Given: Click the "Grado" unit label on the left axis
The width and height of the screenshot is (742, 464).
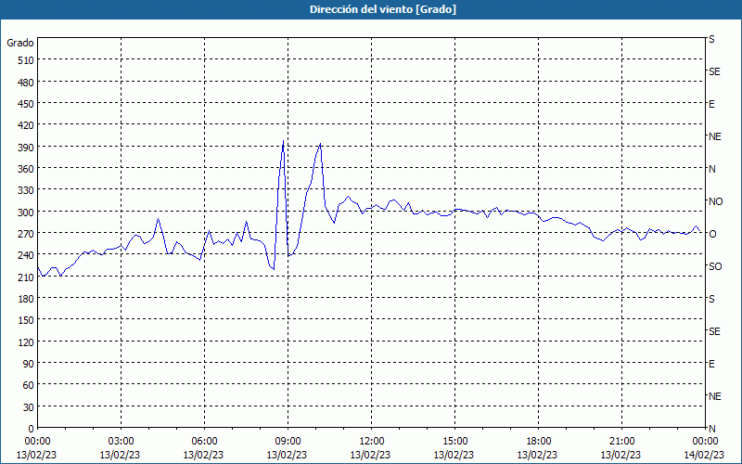Looking at the screenshot, I should [20, 43].
